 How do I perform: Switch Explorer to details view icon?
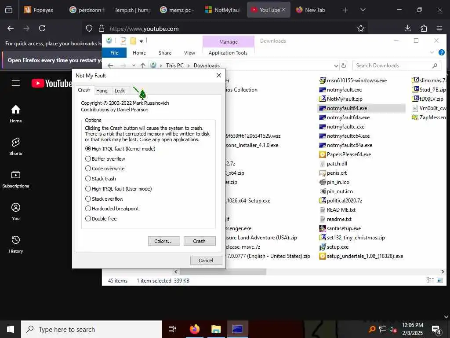click(x=430, y=280)
